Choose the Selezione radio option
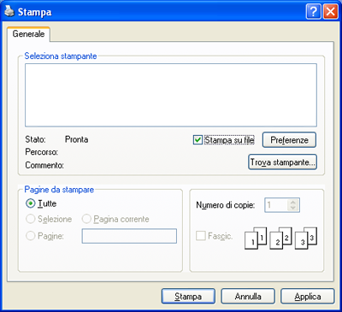The width and height of the screenshot is (342, 312). (x=30, y=219)
